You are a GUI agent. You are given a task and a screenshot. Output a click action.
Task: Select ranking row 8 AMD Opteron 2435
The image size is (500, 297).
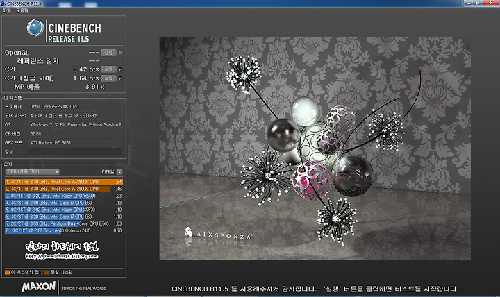pos(64,230)
